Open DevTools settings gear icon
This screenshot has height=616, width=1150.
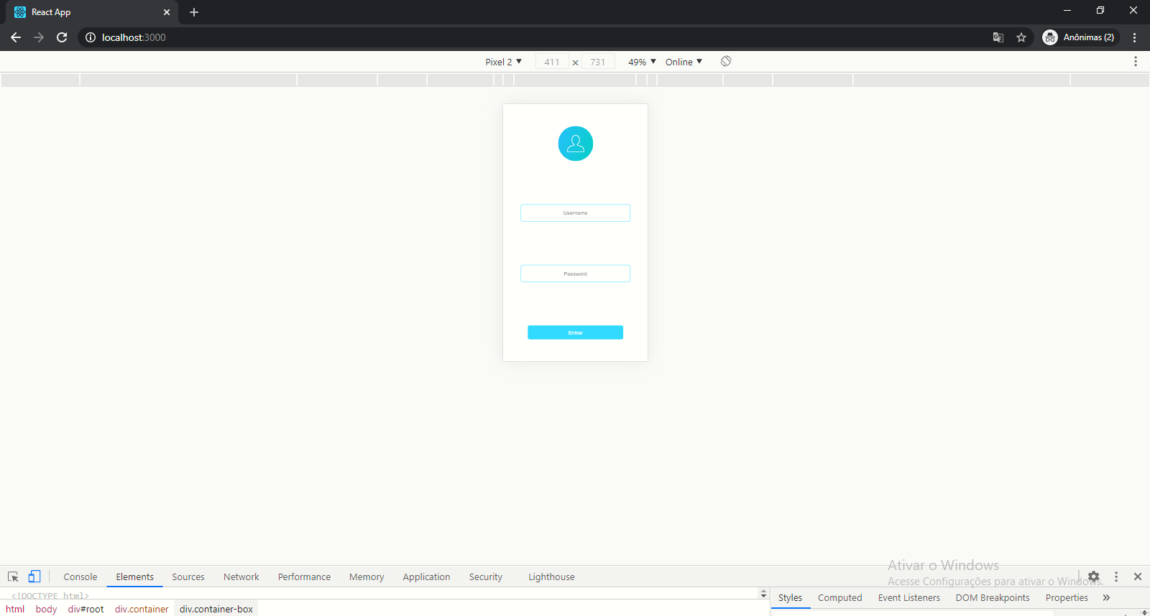coord(1093,577)
